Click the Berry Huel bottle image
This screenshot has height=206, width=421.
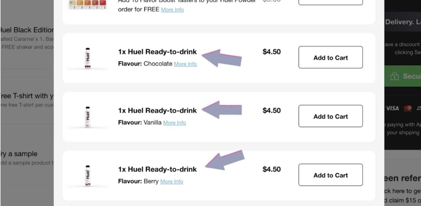click(88, 176)
